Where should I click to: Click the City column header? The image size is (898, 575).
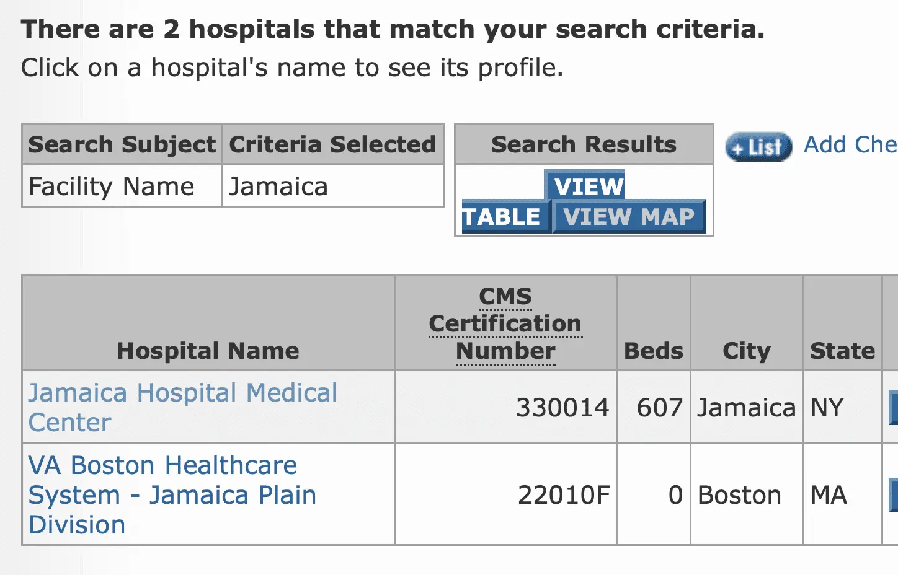[x=746, y=351]
